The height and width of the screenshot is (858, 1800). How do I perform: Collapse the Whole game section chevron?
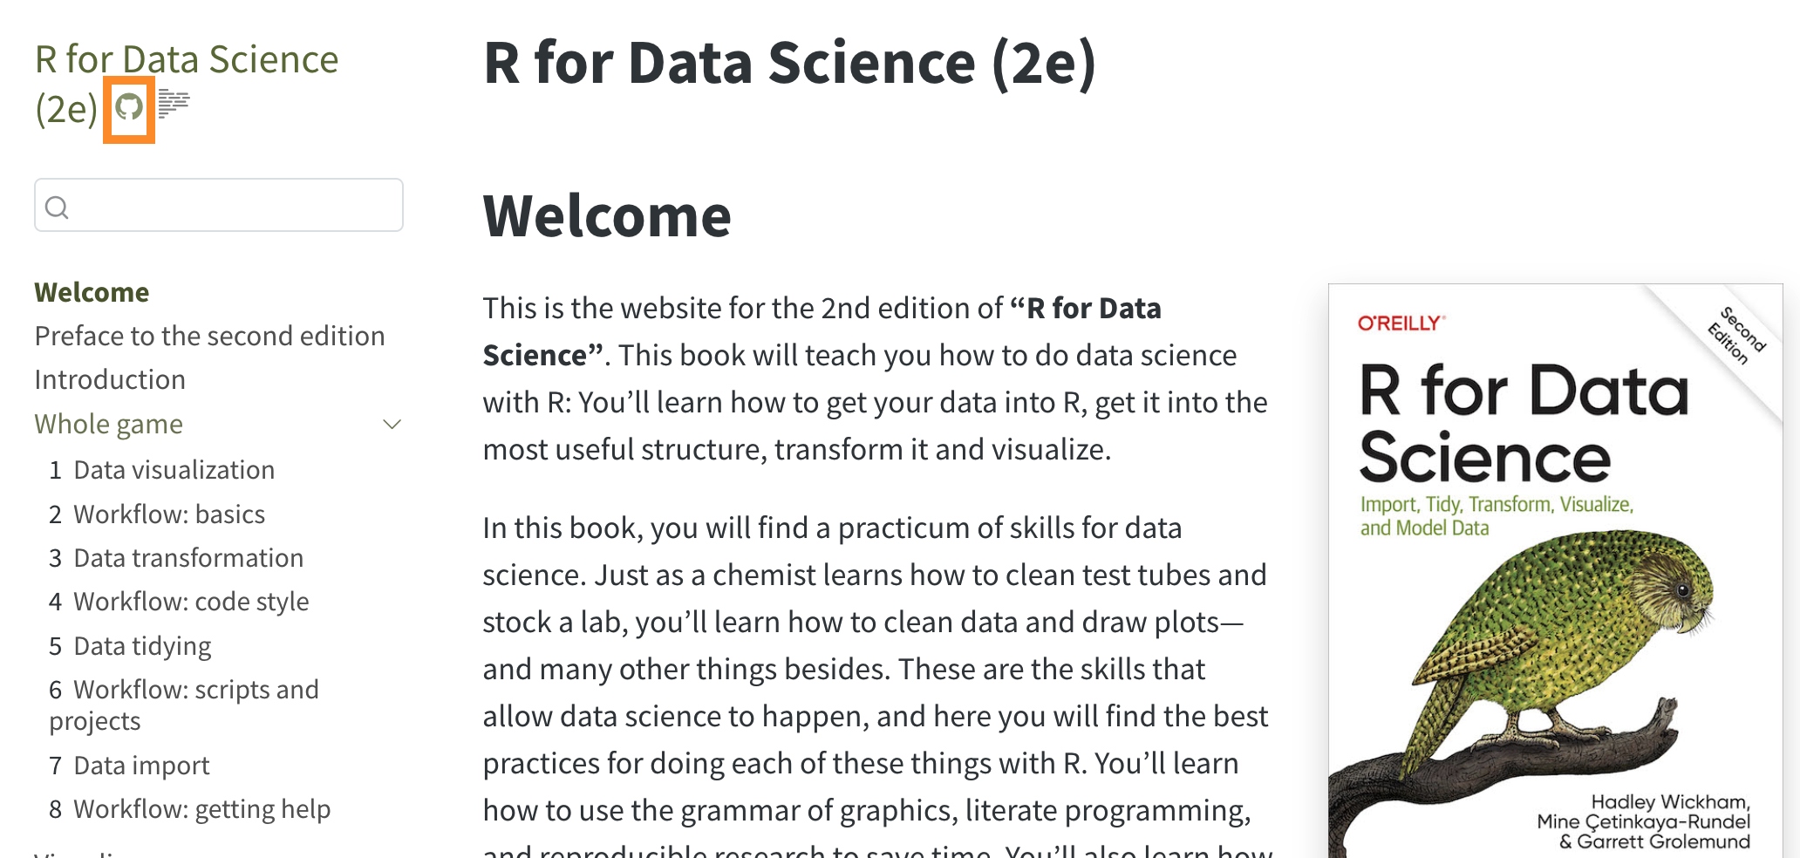coord(392,425)
